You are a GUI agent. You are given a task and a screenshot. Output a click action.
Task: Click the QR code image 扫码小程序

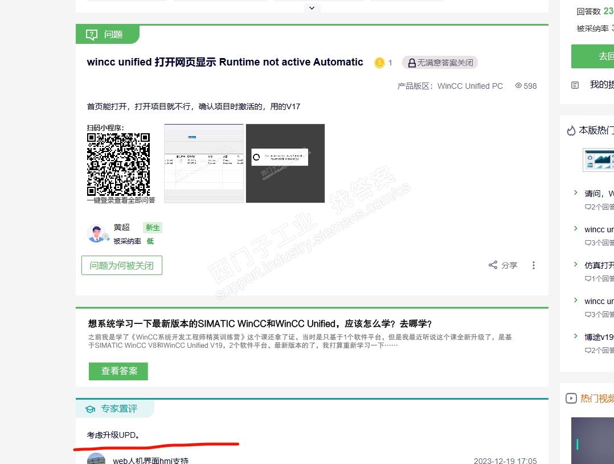118,165
